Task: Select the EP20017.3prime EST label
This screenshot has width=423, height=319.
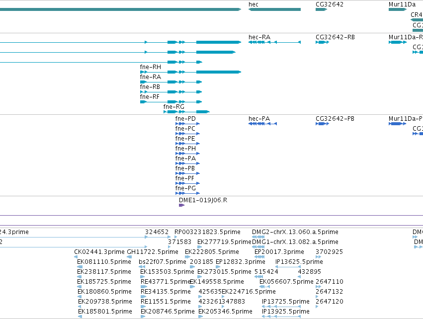Action: 279,252
